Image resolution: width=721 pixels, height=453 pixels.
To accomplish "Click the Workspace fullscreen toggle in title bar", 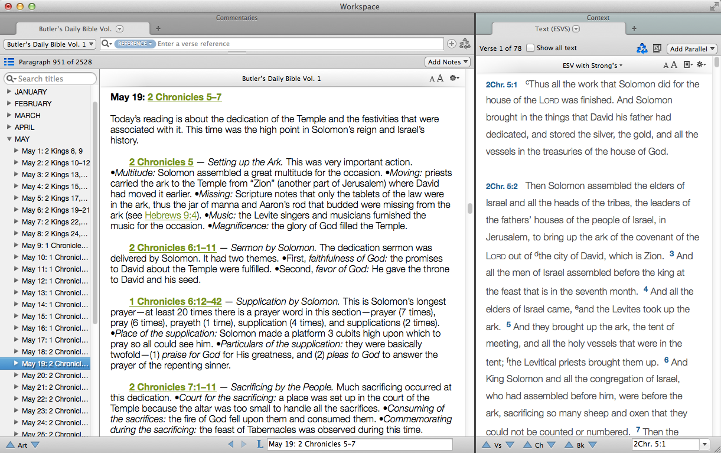I will tap(713, 6).
